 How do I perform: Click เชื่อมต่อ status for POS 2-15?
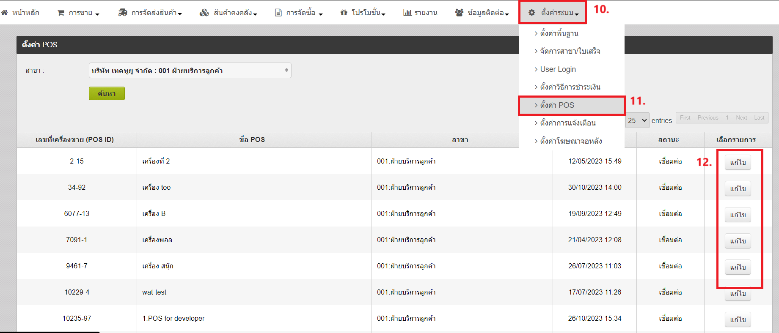tap(670, 161)
